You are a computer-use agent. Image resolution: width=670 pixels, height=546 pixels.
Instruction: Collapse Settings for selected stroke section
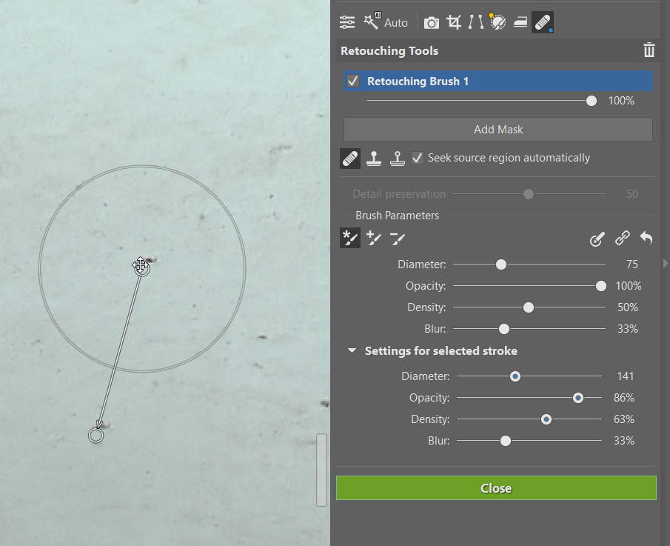tap(352, 351)
